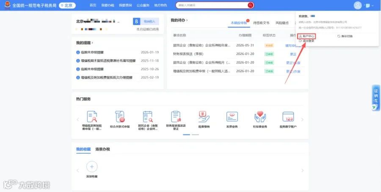Open 税务数字账户 service icon
The width and height of the screenshot is (381, 192).
point(288,117)
